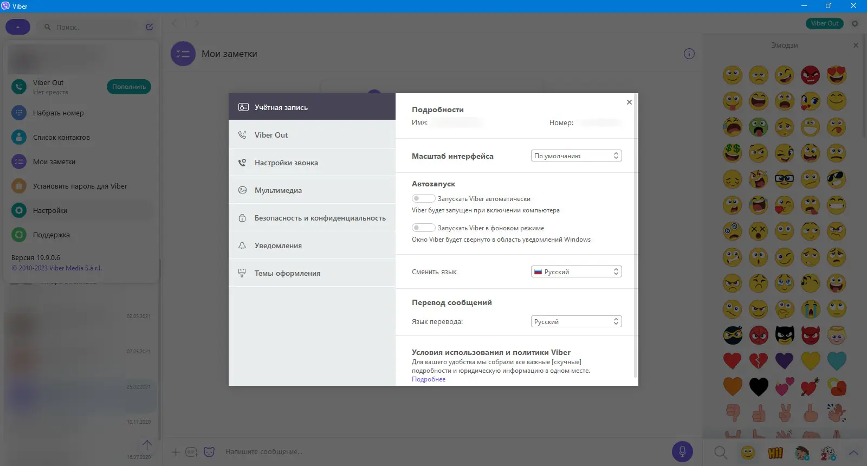Screen dimensions: 867x466
Task: Click the copyright Viber Media link
Action: pyautogui.click(x=56, y=268)
